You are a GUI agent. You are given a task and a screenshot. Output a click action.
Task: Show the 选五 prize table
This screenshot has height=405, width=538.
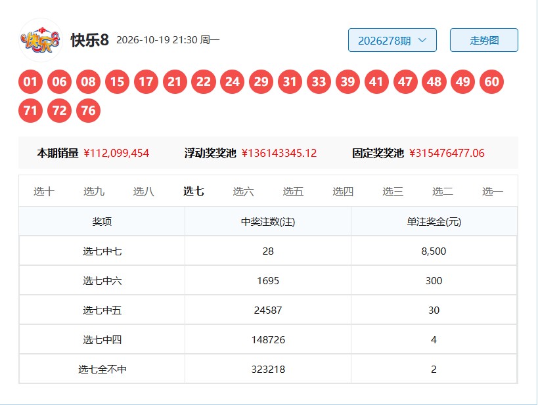(293, 191)
